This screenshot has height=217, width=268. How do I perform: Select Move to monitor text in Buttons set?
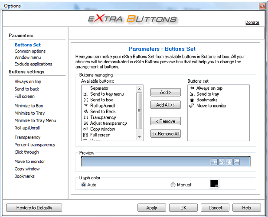click(x=212, y=106)
